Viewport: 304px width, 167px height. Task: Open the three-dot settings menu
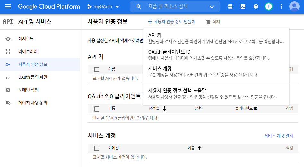coord(282,7)
